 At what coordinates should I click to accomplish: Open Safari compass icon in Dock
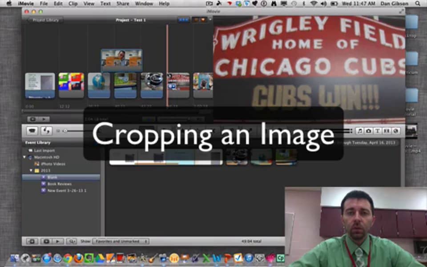coord(57,258)
